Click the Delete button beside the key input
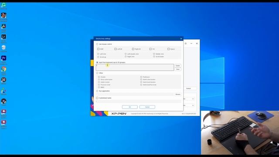This screenshot has height=157, width=279. [x=177, y=66]
